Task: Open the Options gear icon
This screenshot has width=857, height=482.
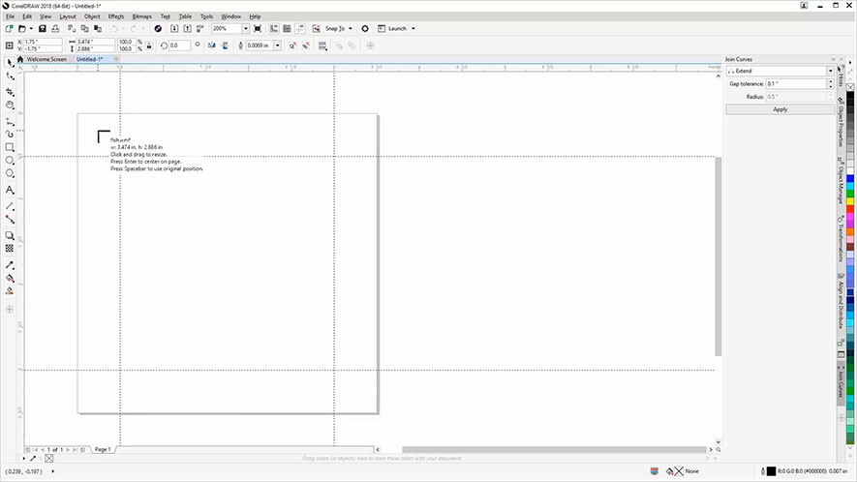Action: pos(365,29)
